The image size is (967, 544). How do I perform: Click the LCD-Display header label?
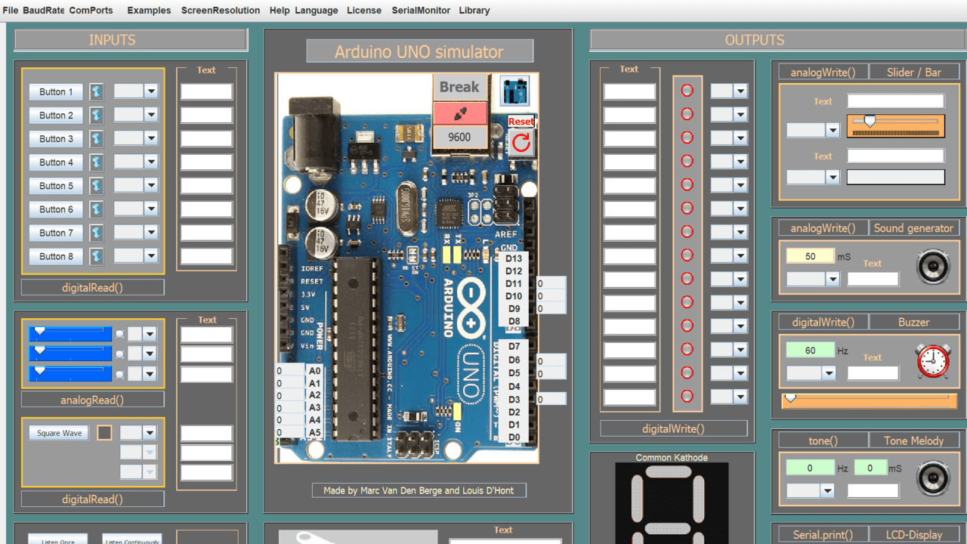tap(914, 535)
